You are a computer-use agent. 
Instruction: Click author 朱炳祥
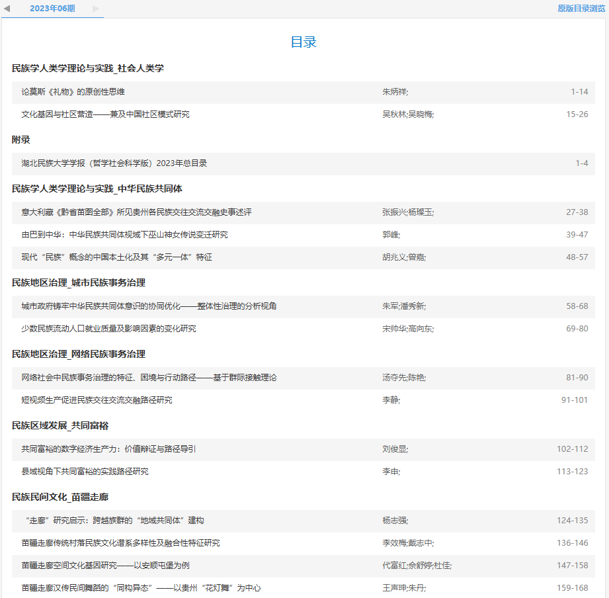click(x=397, y=93)
